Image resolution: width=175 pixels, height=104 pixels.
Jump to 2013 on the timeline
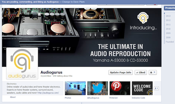point(168,16)
